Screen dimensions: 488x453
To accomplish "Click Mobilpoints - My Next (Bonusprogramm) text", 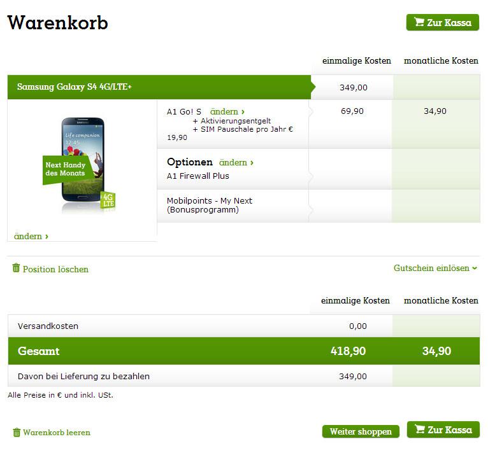I will pos(210,206).
